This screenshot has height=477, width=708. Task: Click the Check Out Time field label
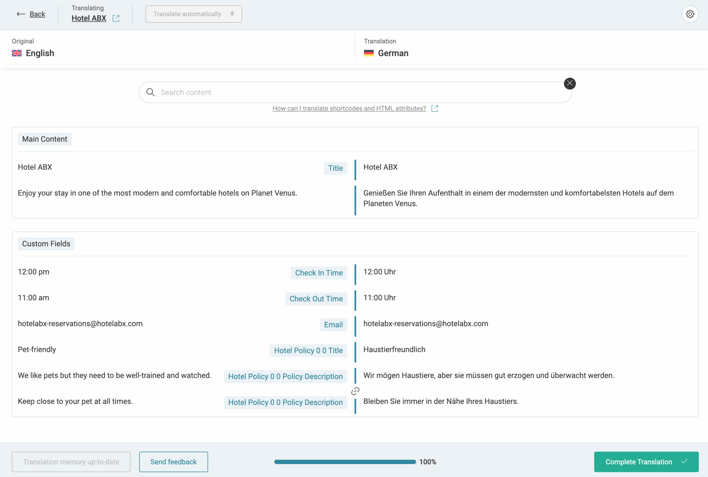316,299
